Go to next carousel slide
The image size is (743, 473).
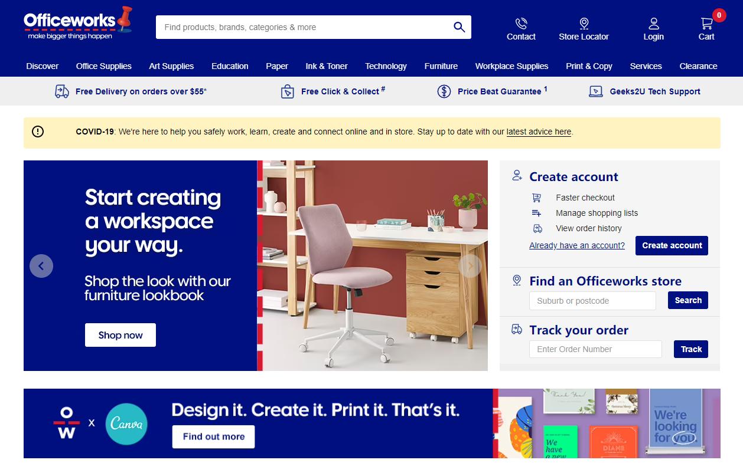pyautogui.click(x=470, y=266)
